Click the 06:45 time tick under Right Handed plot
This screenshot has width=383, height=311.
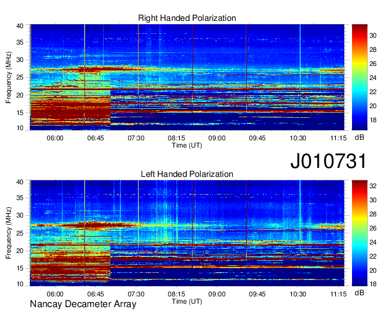point(96,138)
